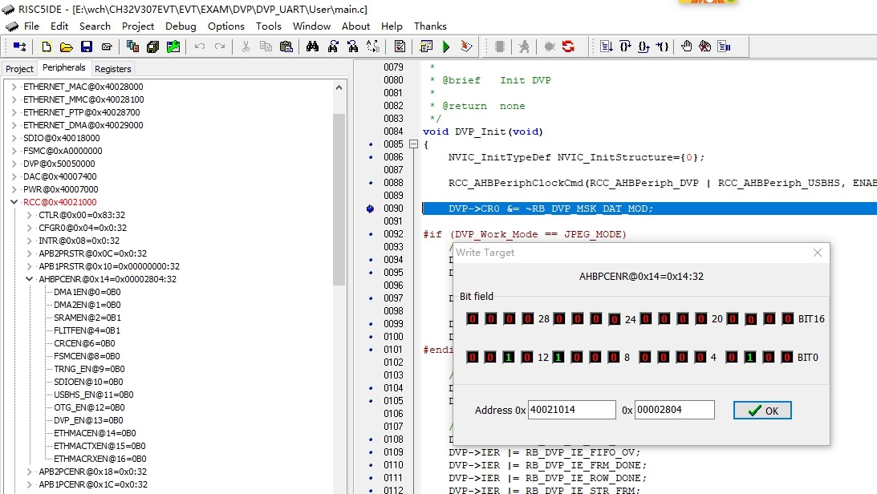Toggle the green bit above label 12
This screenshot has height=494, width=877.
[558, 357]
